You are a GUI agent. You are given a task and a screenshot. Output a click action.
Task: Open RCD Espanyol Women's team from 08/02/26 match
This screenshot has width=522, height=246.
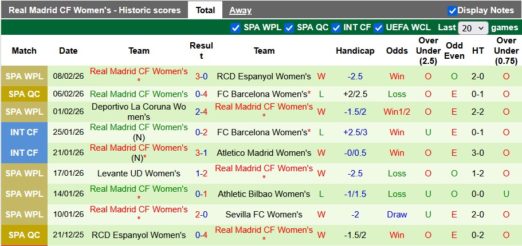pyautogui.click(x=264, y=76)
